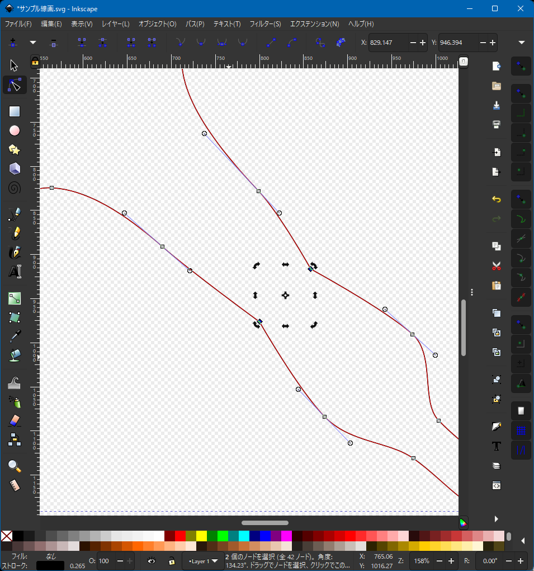Screen dimensions: 534x571
Task: Click the Print document icon
Action: (497, 124)
